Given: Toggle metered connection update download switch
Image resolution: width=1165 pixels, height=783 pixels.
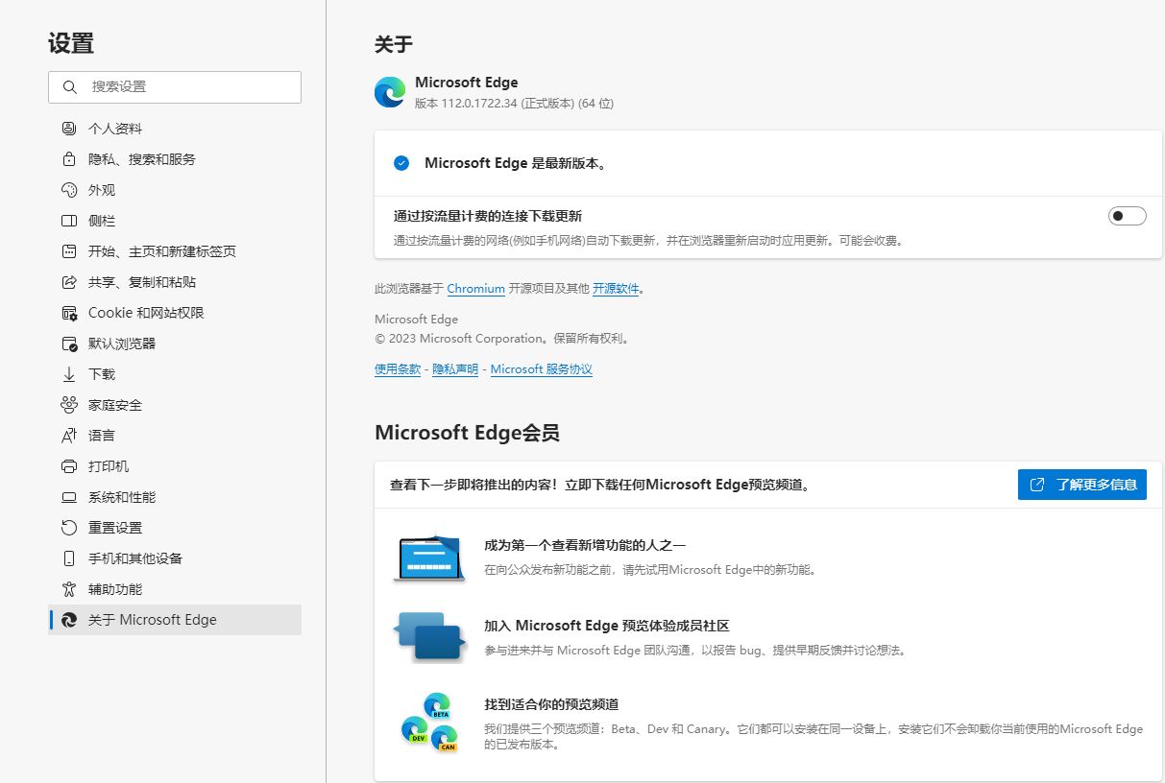Looking at the screenshot, I should coord(1127,216).
